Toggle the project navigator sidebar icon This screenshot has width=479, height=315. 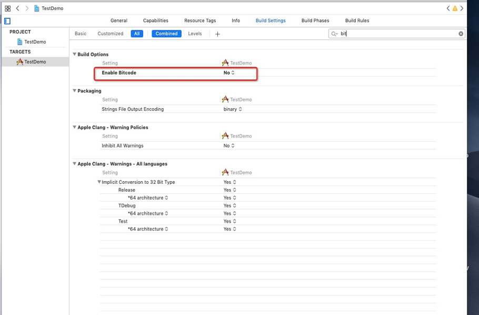tap(7, 21)
